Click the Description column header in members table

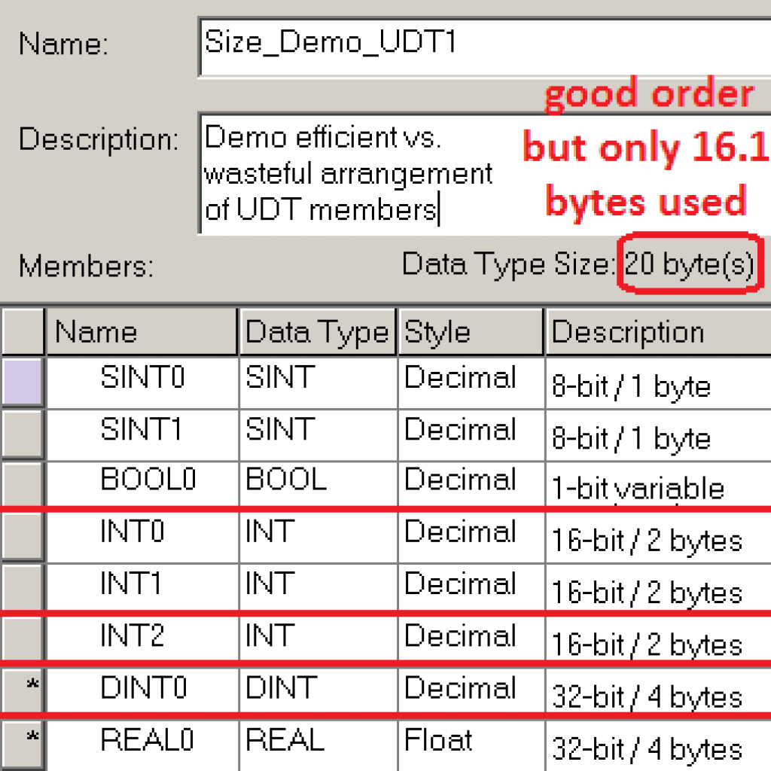point(659,331)
